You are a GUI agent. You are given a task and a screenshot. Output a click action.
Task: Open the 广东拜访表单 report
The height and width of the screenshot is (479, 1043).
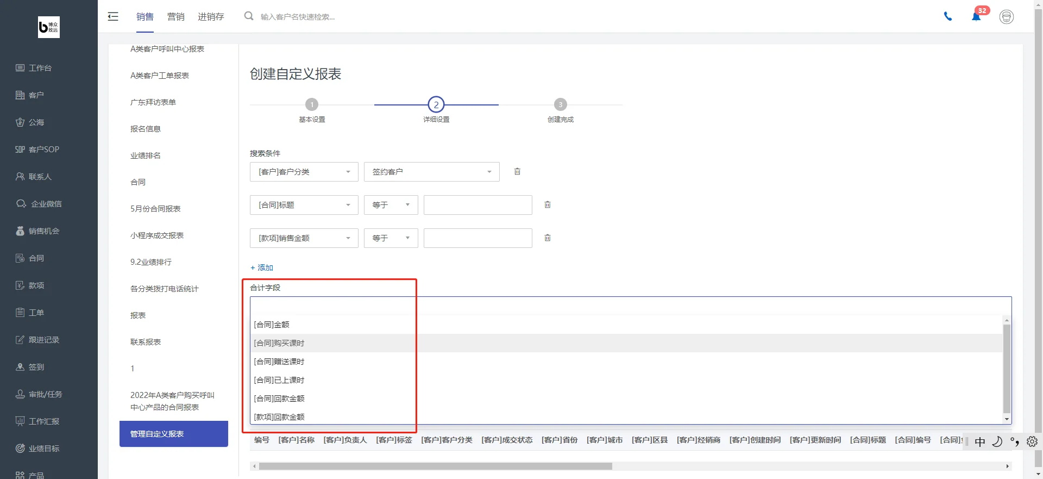(153, 102)
